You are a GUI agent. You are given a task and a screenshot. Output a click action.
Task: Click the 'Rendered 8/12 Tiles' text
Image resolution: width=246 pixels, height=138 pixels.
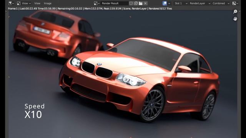160,8
